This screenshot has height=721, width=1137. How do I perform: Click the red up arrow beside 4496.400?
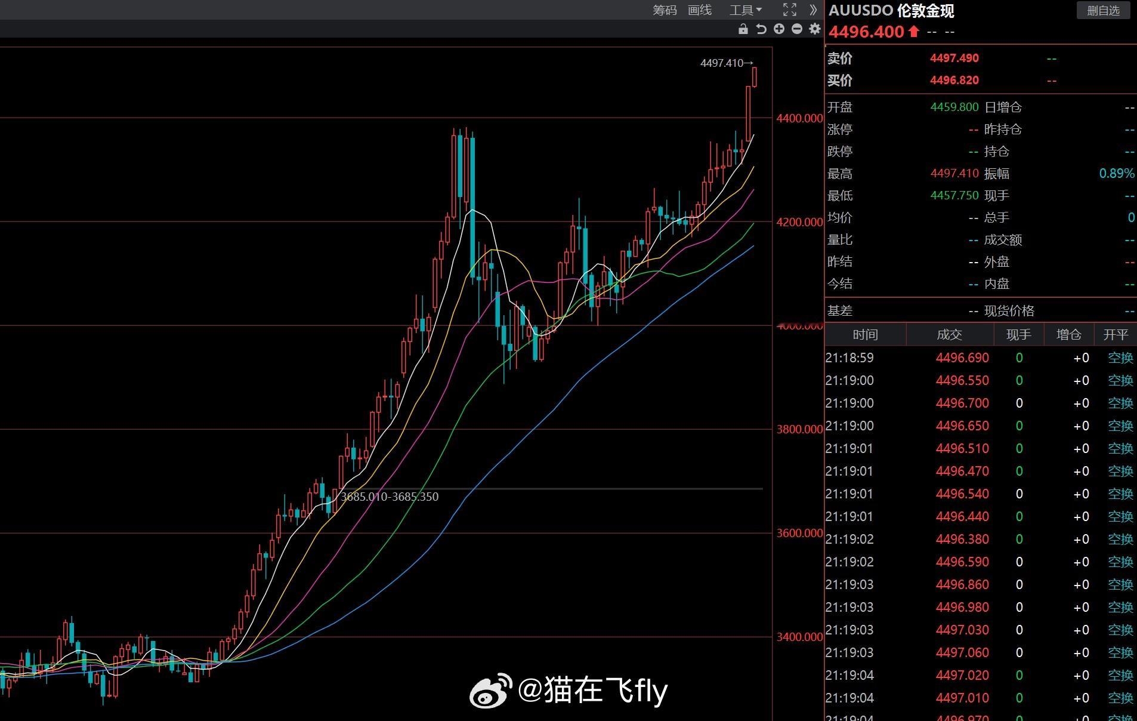click(x=913, y=32)
